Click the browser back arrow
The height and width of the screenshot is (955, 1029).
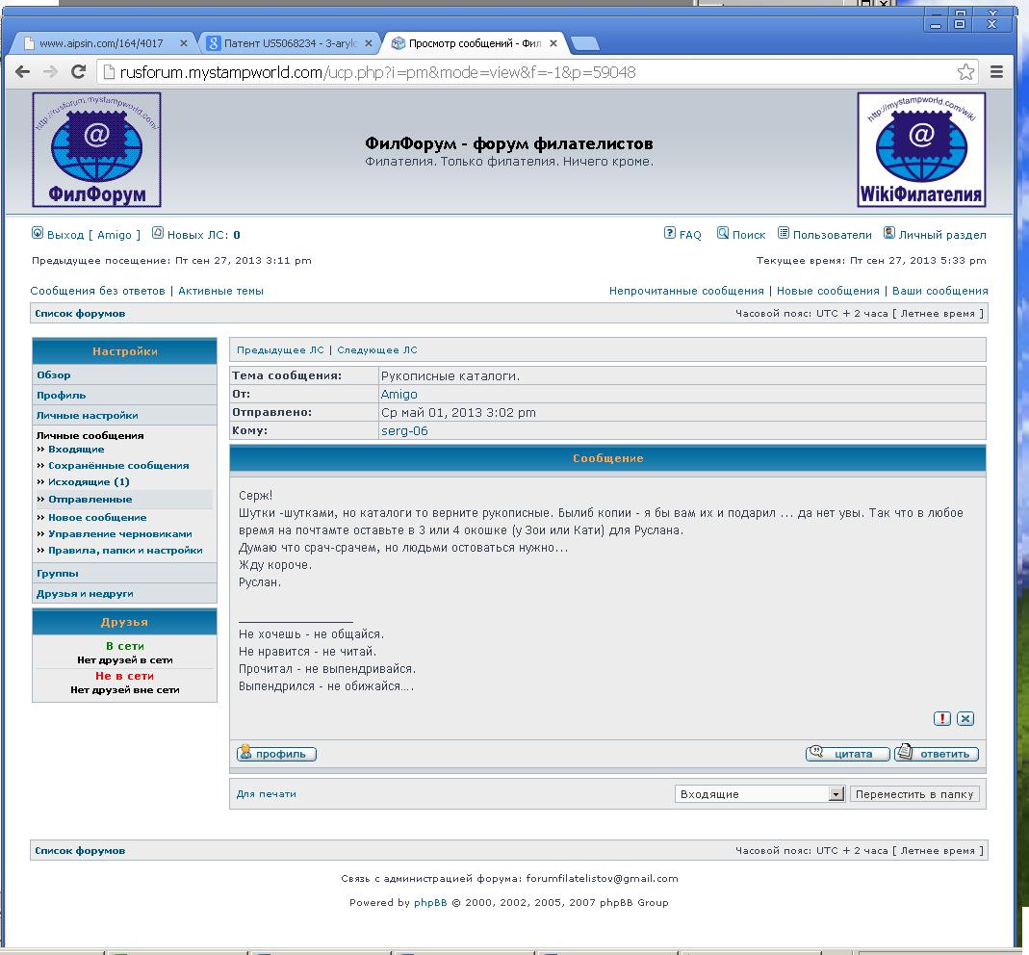[x=23, y=72]
